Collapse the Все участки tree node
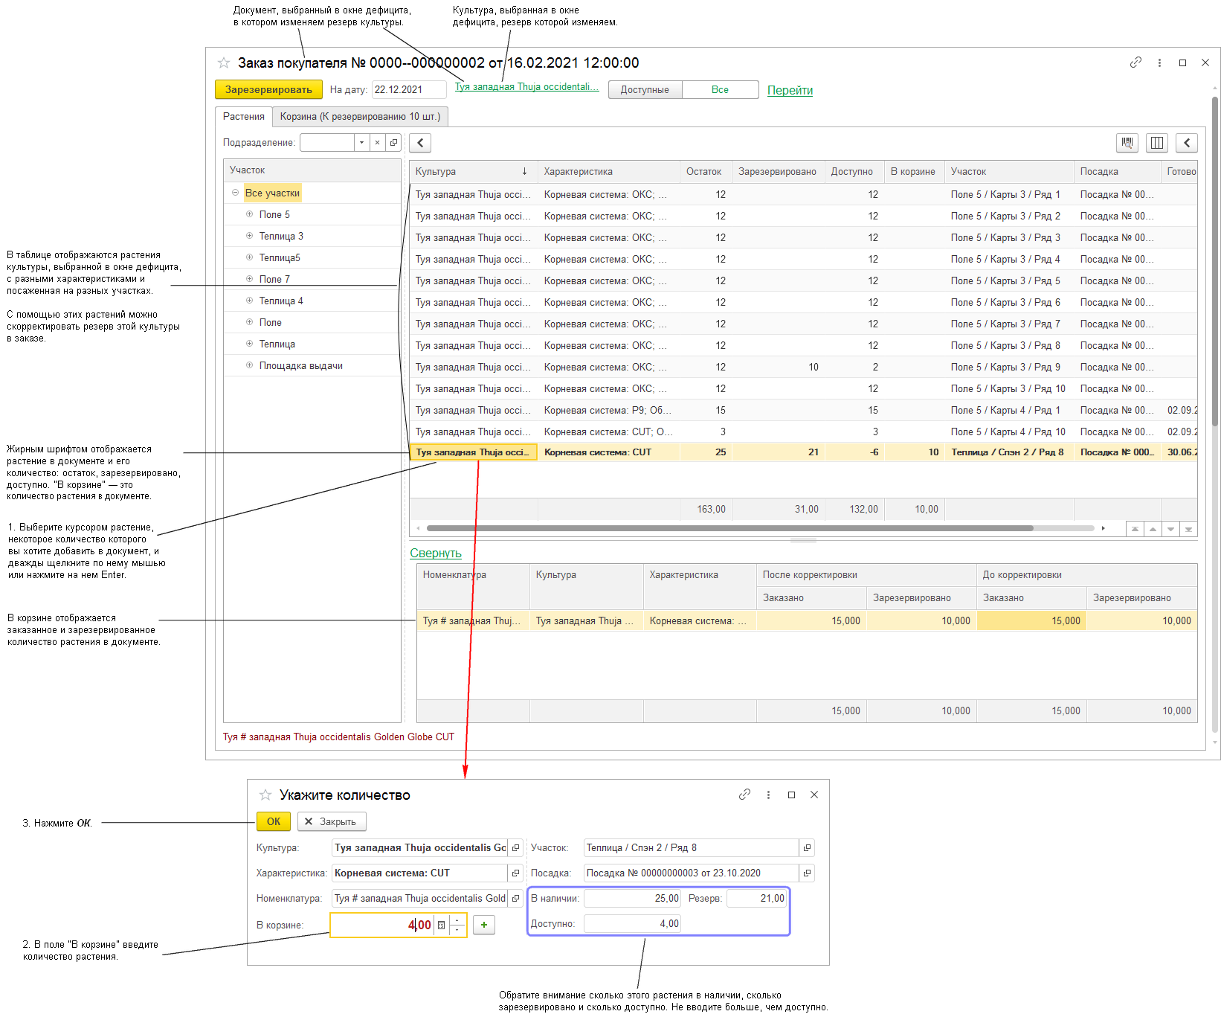The width and height of the screenshot is (1221, 1017). 235,193
